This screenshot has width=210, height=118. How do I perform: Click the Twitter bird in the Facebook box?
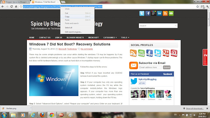(x=134, y=81)
